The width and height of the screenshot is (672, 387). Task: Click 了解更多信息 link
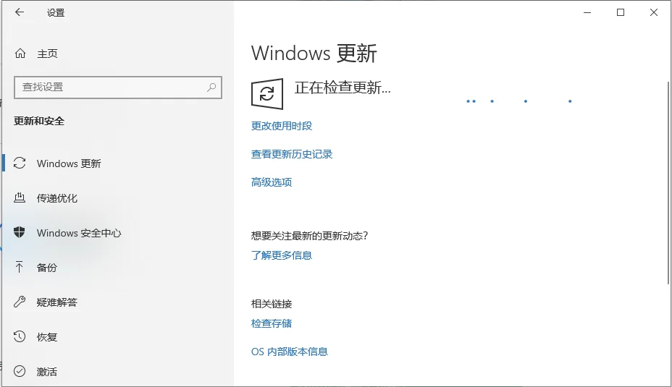pos(282,255)
